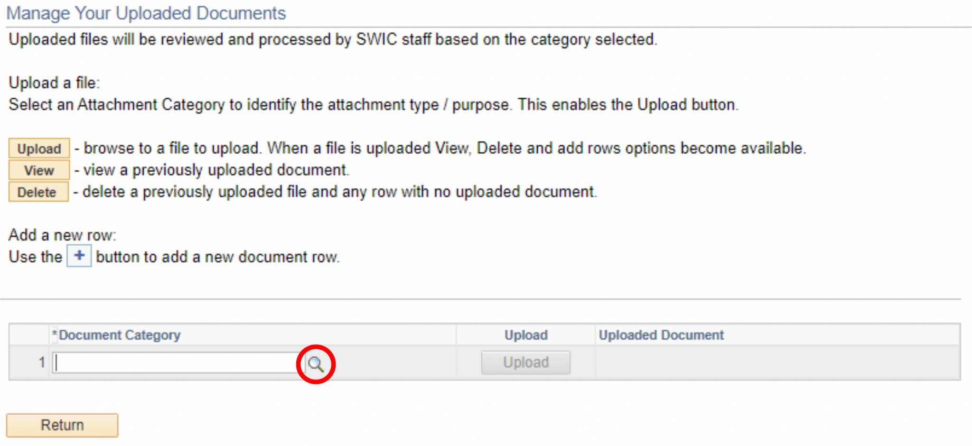Click the Document Category column header

(x=119, y=335)
